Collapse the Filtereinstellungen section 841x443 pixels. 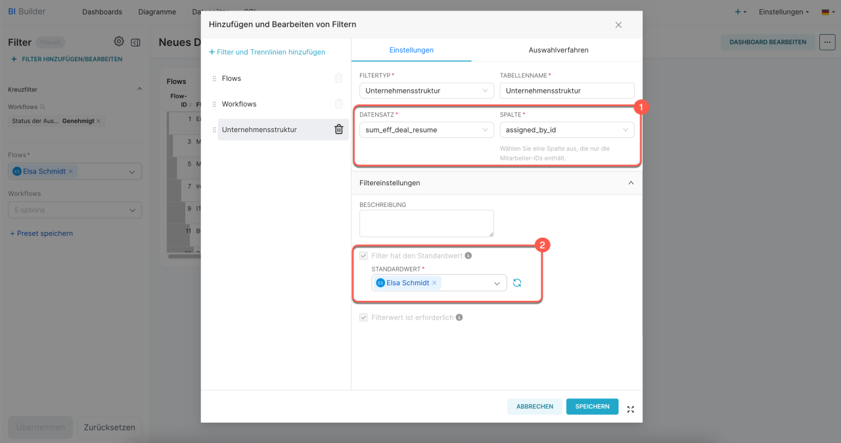tap(631, 183)
